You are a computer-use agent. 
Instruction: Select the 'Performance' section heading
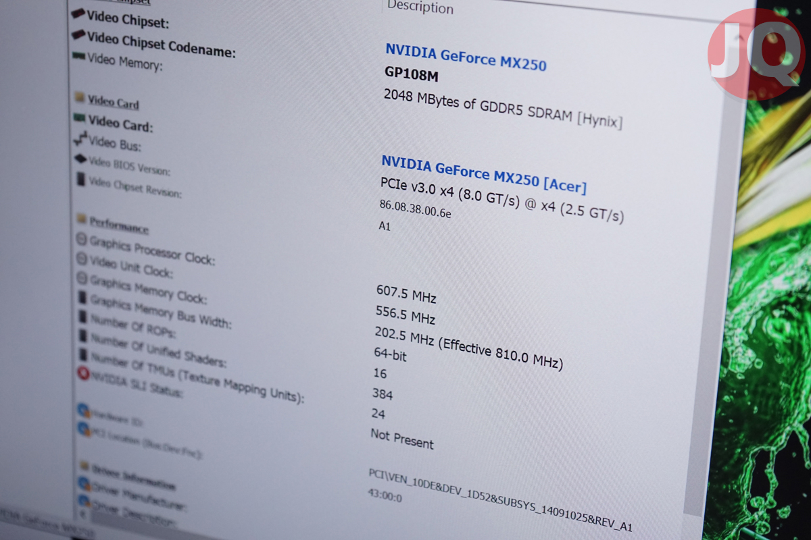click(119, 225)
